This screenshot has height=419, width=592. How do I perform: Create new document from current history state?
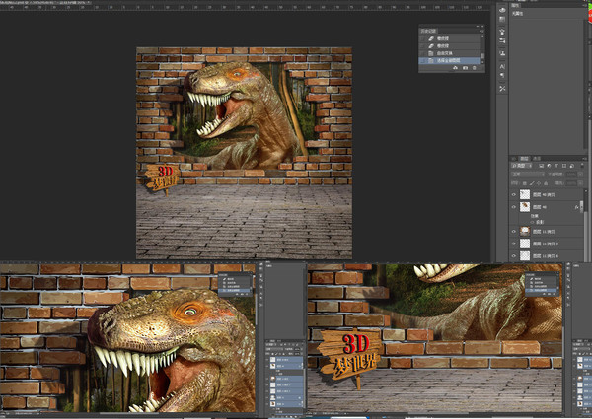pos(455,68)
